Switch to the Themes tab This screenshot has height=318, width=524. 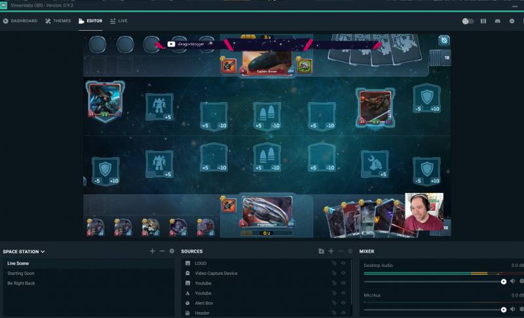pyautogui.click(x=58, y=21)
